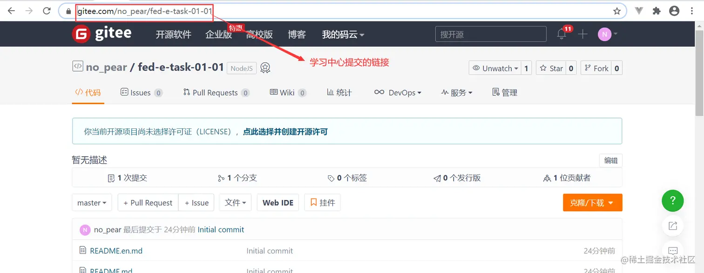Open the README.en.md file

(x=116, y=251)
